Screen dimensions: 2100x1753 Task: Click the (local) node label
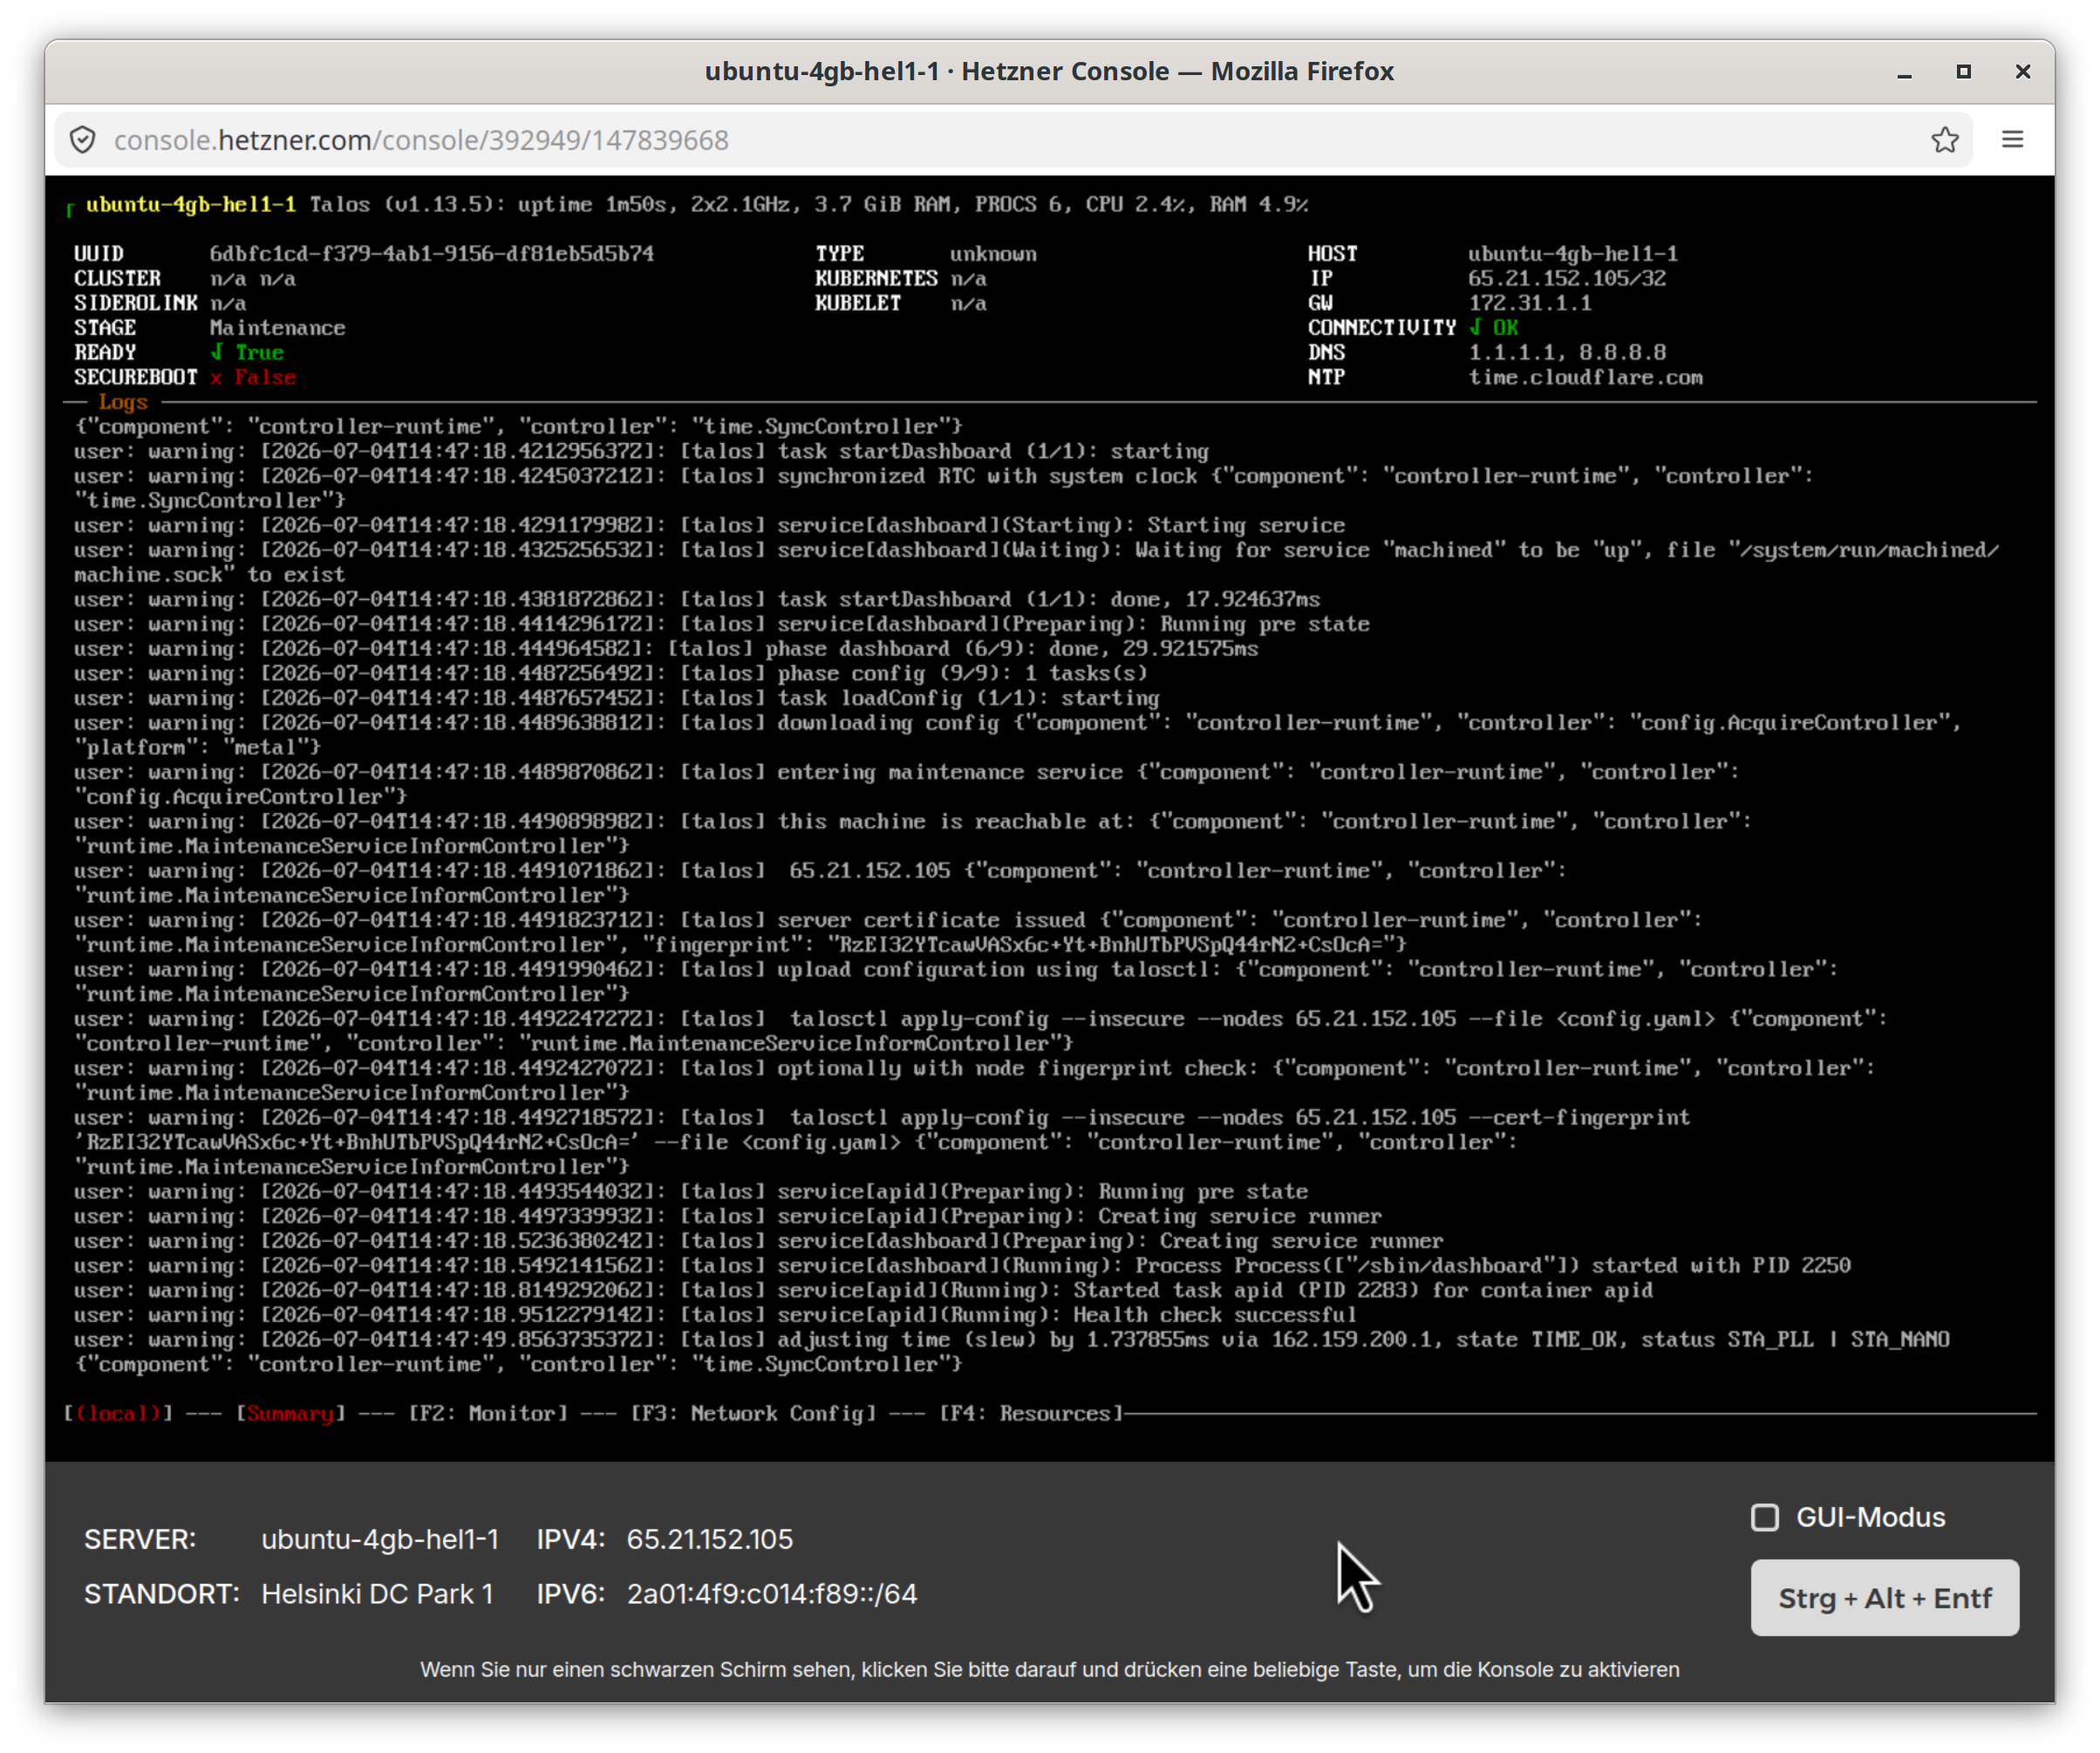click(x=118, y=1413)
